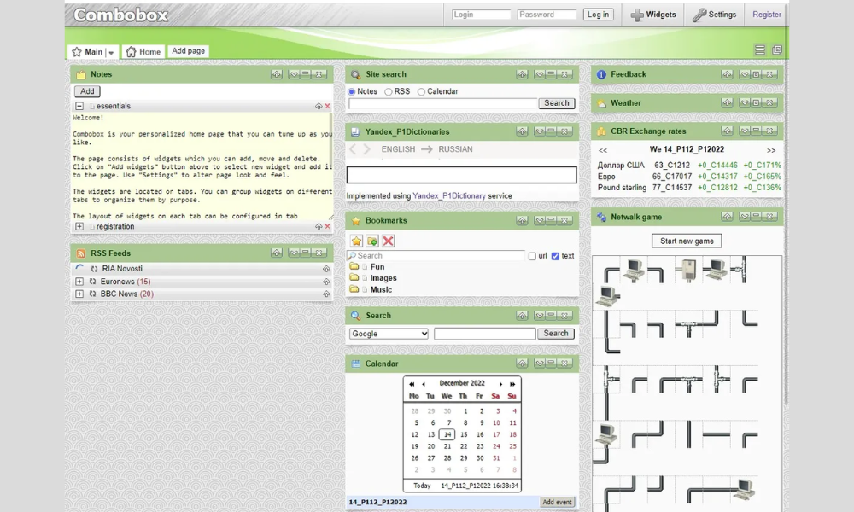Screen dimensions: 854x512
Task: Expand the BBC News feed
Action: click(x=79, y=294)
